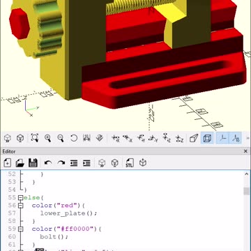The image size is (251, 251).
Task: Click the red slotted base plate in the model
Action: 164,80
